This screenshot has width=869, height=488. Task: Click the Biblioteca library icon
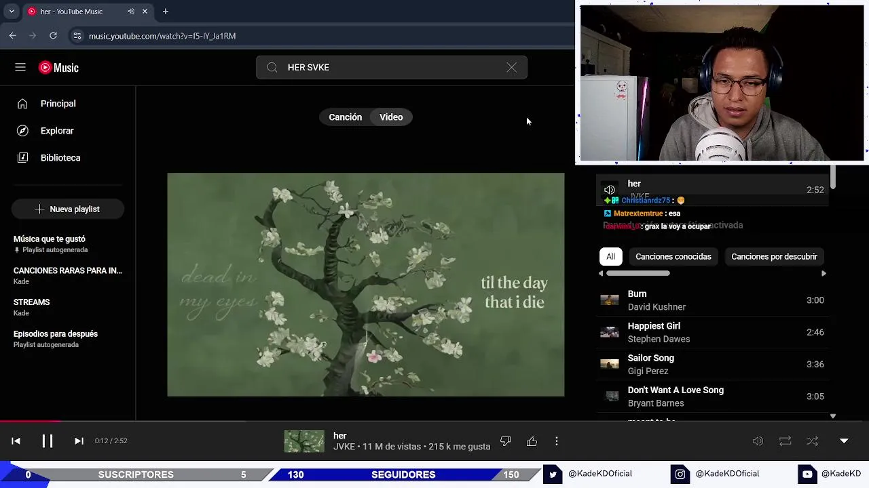click(22, 158)
